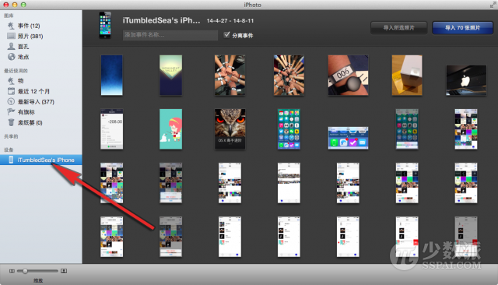498x285 pixels.
Task: Select the owl face photo thumbnail
Action: pyautogui.click(x=230, y=129)
